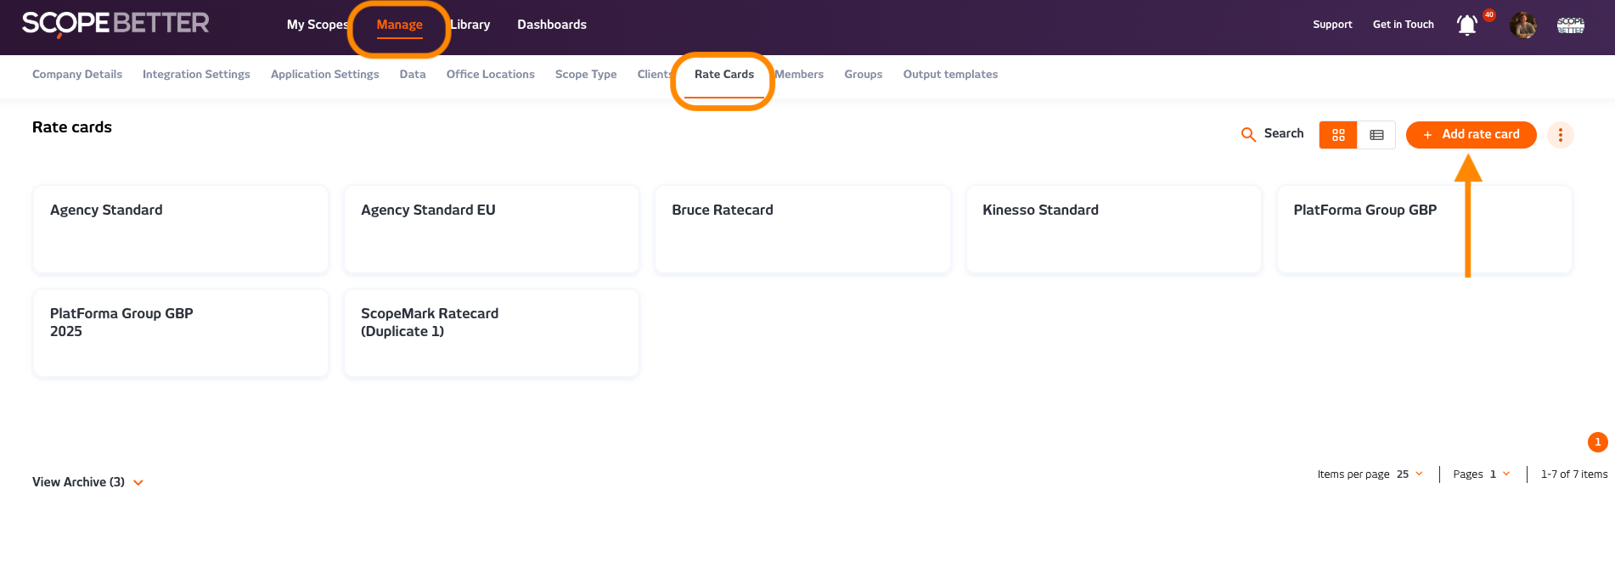Screen dimensions: 1615x567
Task: Open the Agency Standard EU rate card
Action: 491,229
